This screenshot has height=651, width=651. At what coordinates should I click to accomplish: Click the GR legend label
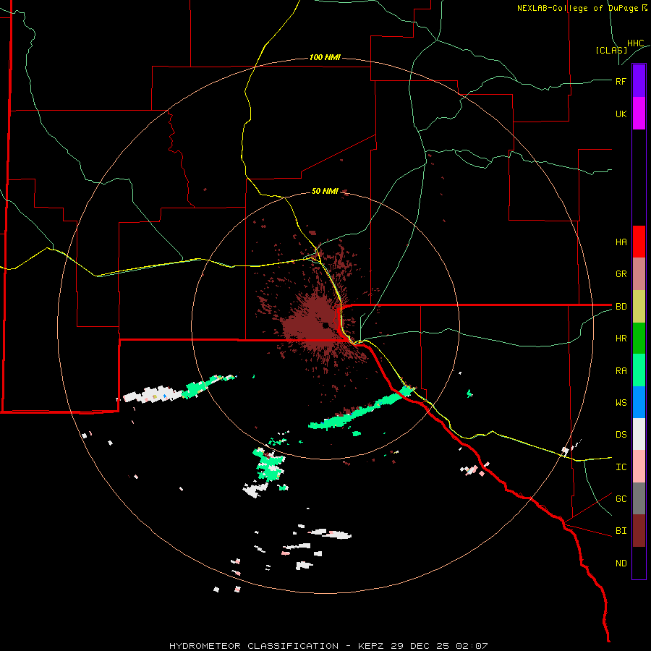pyautogui.click(x=621, y=273)
